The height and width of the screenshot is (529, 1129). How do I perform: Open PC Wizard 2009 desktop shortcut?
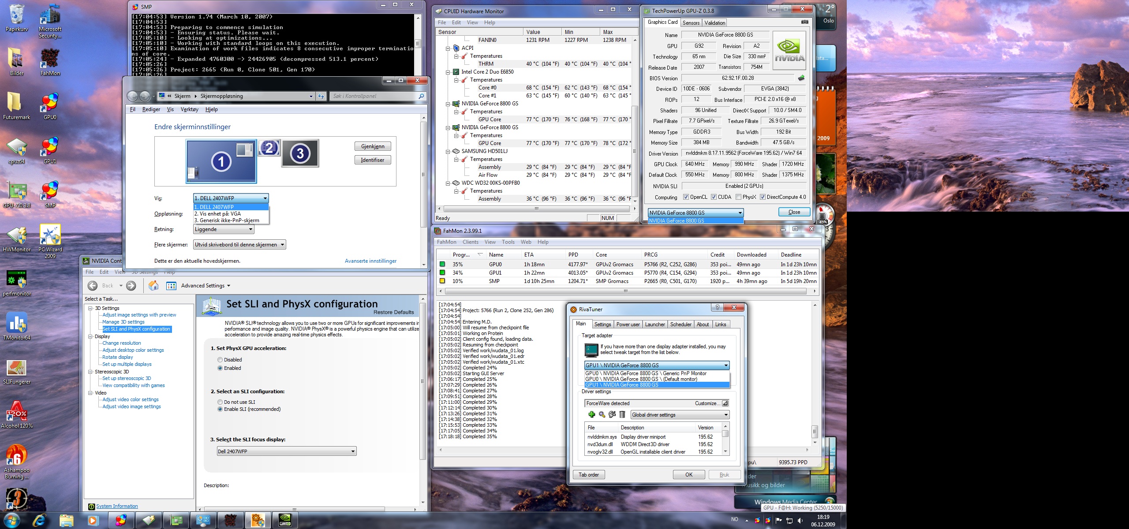tap(50, 241)
